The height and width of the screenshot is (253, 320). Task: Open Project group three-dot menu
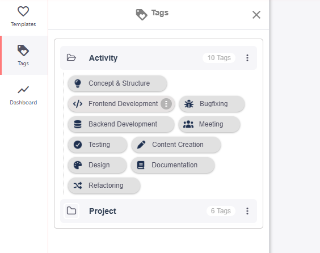[x=247, y=211]
